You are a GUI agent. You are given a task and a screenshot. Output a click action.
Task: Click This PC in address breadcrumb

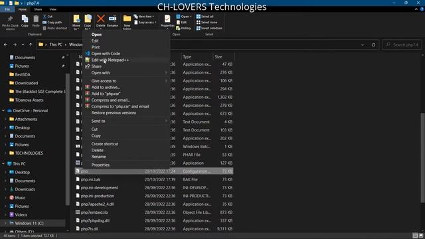pyautogui.click(x=56, y=44)
